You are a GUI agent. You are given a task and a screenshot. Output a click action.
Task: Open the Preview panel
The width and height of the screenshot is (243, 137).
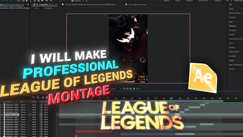tap(232, 69)
